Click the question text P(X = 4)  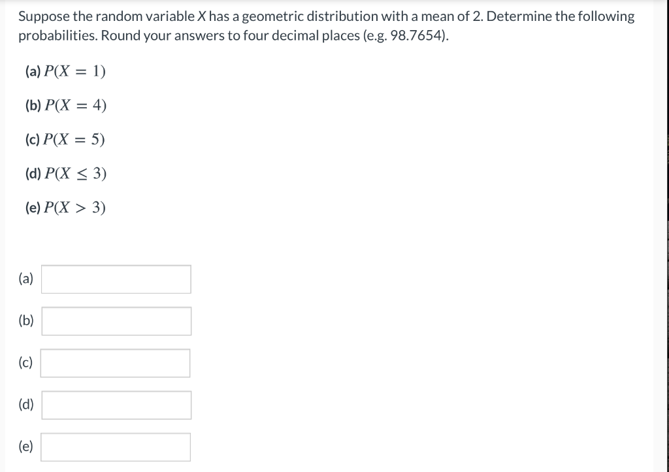click(74, 106)
